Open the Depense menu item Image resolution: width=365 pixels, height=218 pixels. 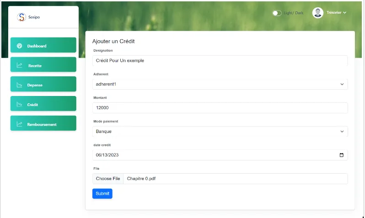point(43,84)
